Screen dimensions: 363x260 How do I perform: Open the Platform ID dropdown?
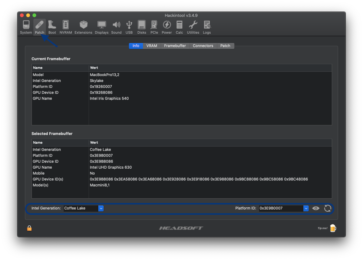click(306, 208)
